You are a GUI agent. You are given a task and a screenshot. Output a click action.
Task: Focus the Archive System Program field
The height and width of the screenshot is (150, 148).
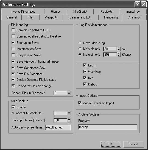pos(108,127)
